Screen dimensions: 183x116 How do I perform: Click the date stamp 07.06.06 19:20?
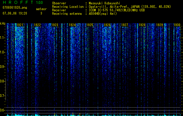(15, 13)
